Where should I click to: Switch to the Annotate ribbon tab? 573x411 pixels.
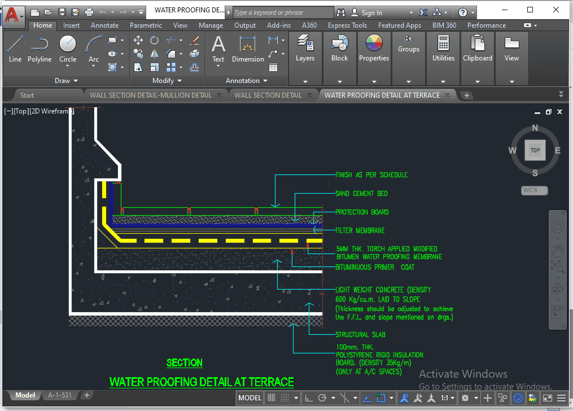(105, 25)
